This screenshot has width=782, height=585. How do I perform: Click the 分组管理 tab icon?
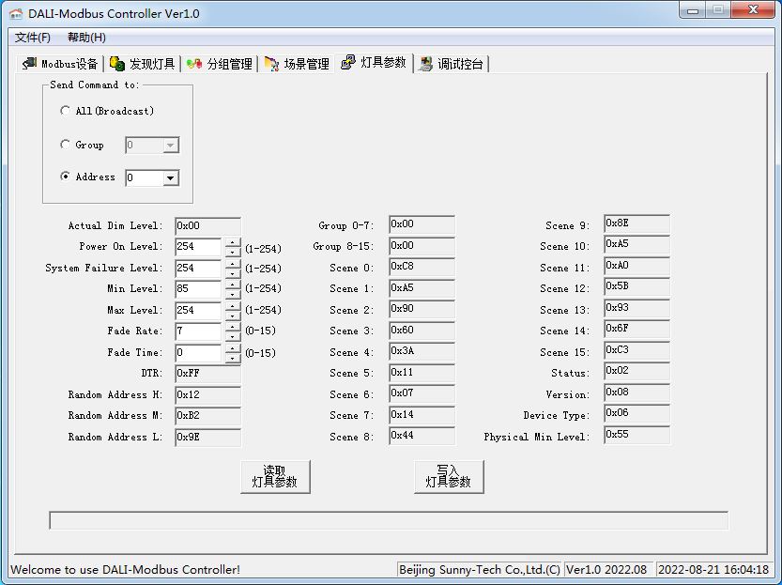pos(194,64)
